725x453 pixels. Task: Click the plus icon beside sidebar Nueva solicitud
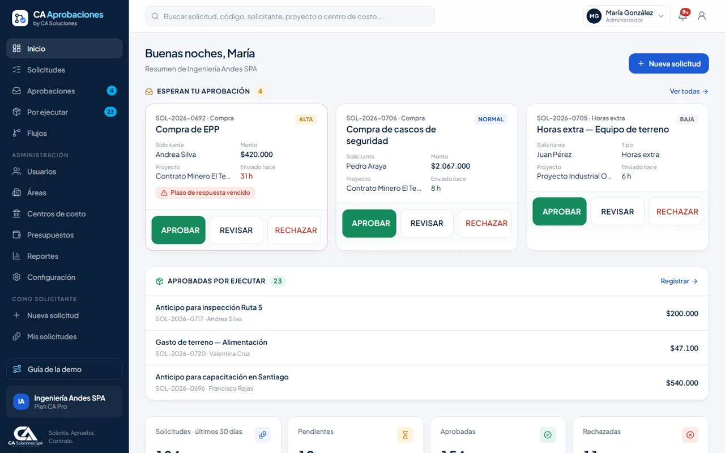[16, 315]
